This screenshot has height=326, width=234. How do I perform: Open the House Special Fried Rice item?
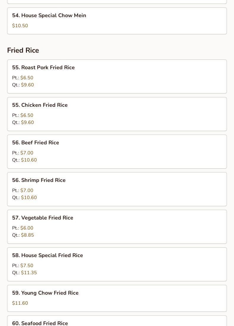point(117,264)
